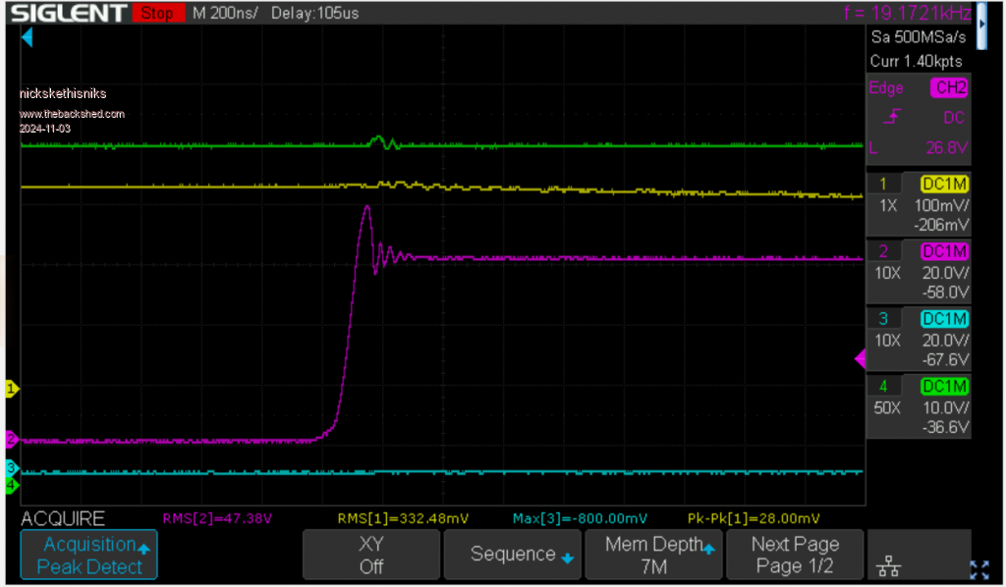Toggle channel 4 DC1M coupling badge
Viewport: 1006px width, 587px height.
tap(944, 385)
